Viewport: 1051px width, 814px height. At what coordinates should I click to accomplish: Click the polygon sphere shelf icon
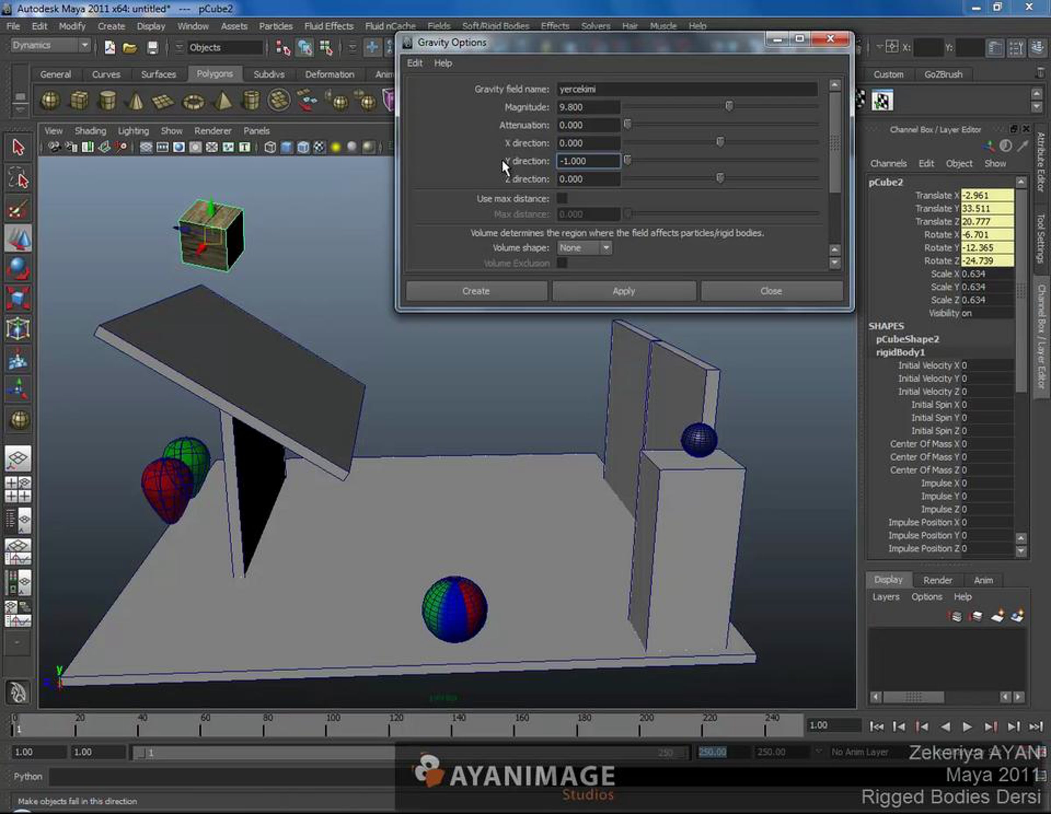coord(50,101)
